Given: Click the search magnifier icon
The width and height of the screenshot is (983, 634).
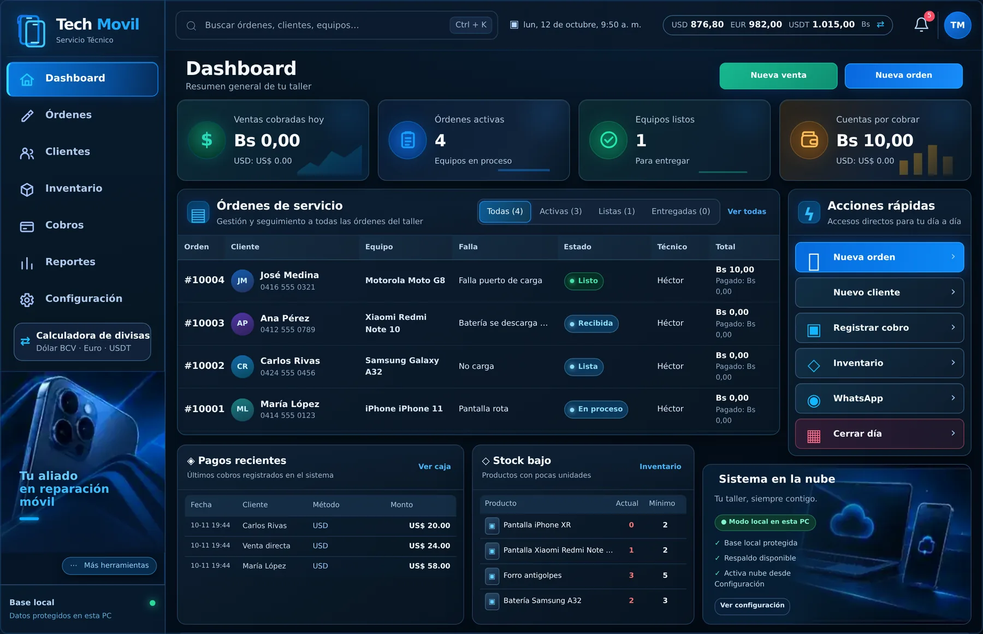Looking at the screenshot, I should pos(191,26).
